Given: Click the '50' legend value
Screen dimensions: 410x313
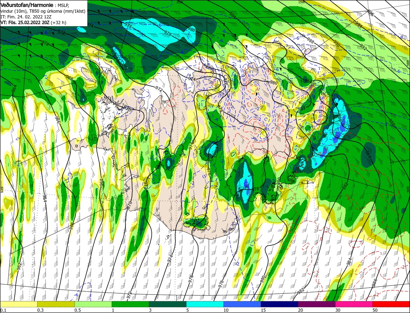Looking at the screenshot, I should point(375,310).
